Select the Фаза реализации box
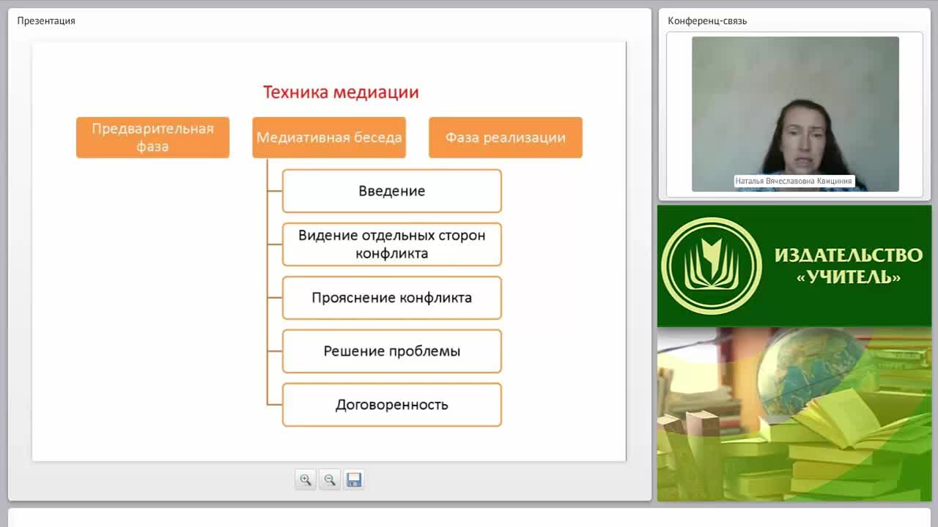938x527 pixels. tap(506, 138)
